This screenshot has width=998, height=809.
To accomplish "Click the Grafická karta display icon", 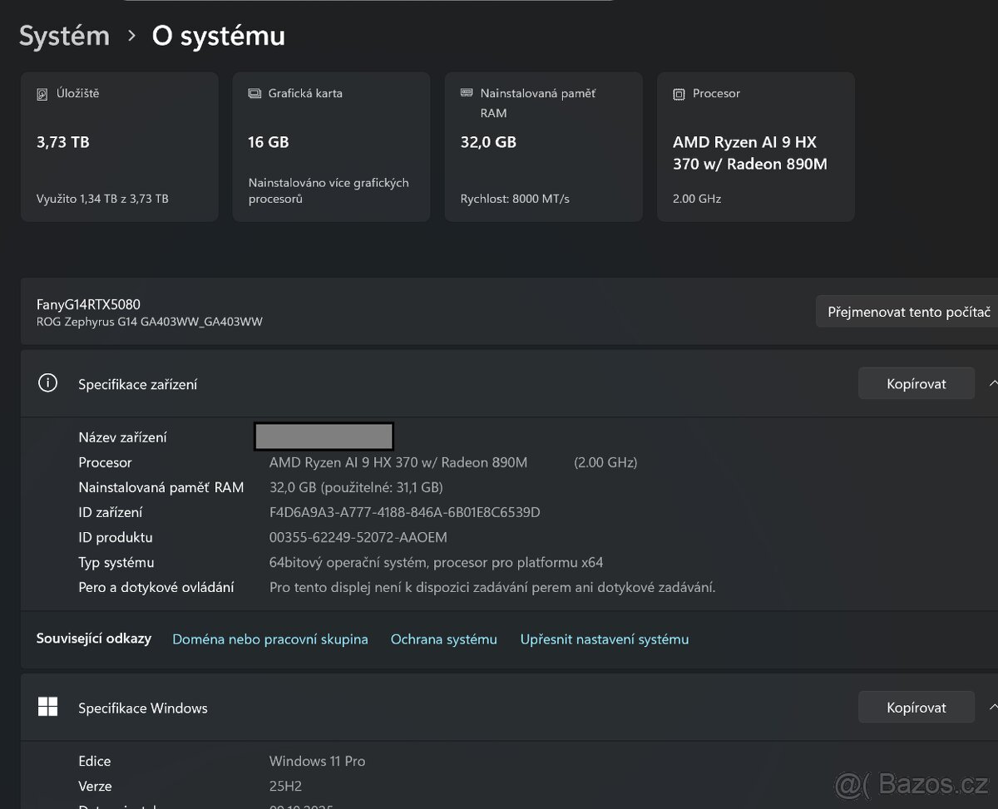I will 254,93.
